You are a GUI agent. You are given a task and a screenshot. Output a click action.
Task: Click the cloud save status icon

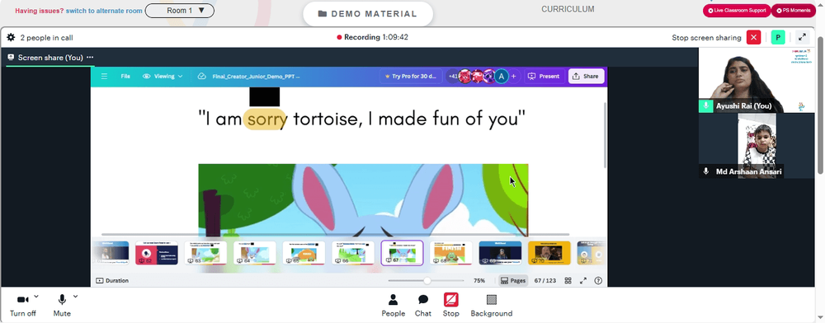(x=201, y=76)
